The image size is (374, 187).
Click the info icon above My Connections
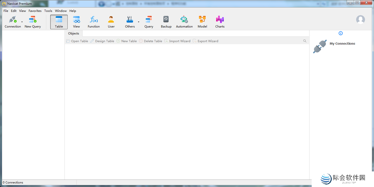[341, 33]
